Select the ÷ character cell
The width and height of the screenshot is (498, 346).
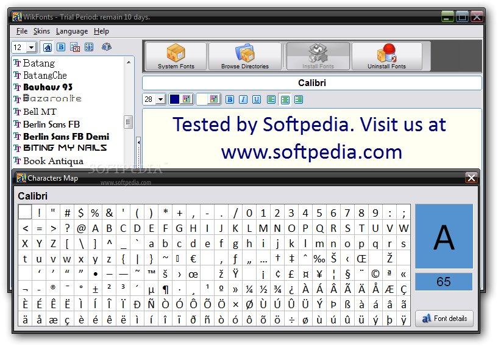pyautogui.click(x=291, y=320)
